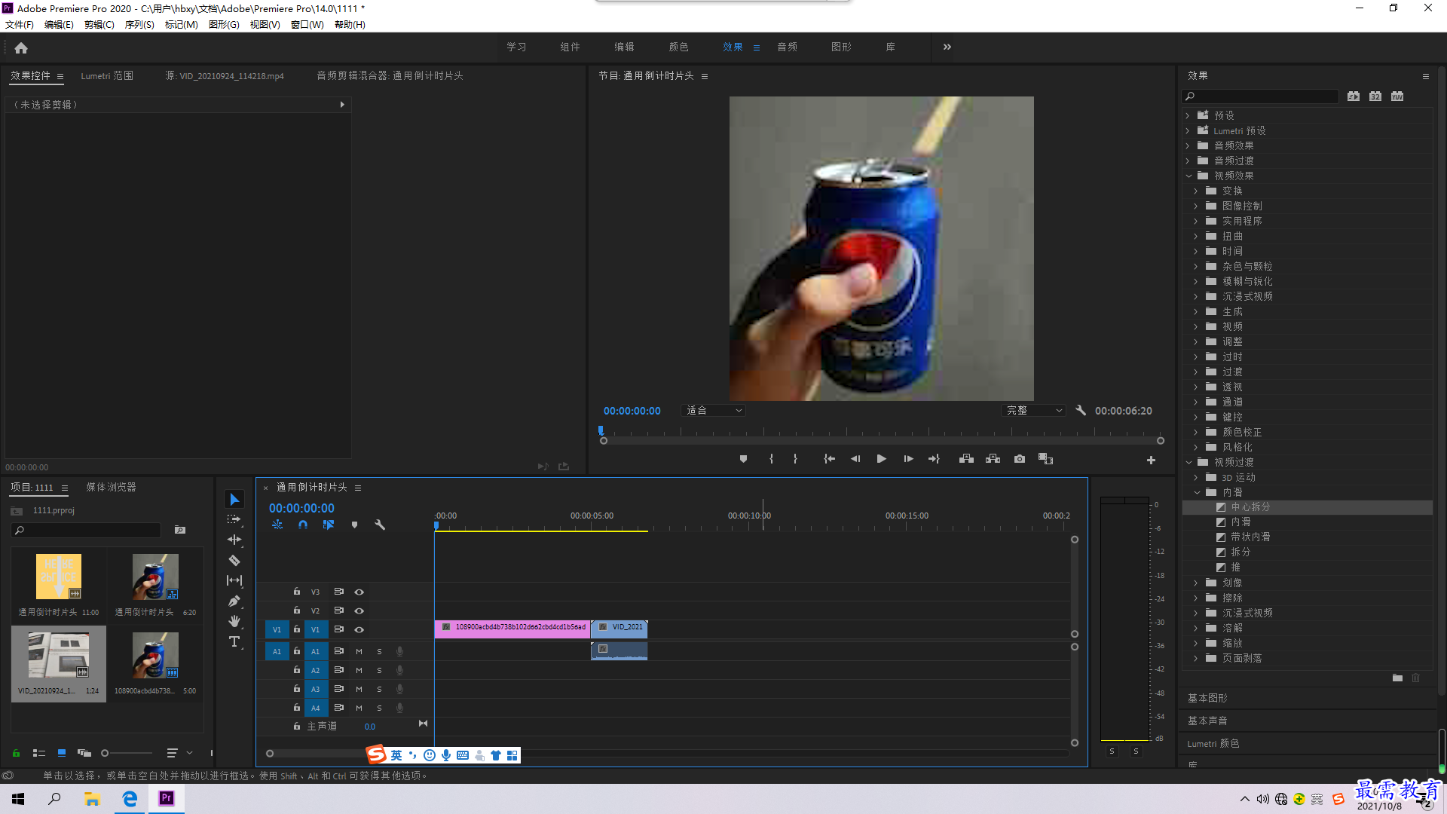This screenshot has width=1447, height=814.
Task: Toggle Linked Selection in timeline
Action: [329, 525]
